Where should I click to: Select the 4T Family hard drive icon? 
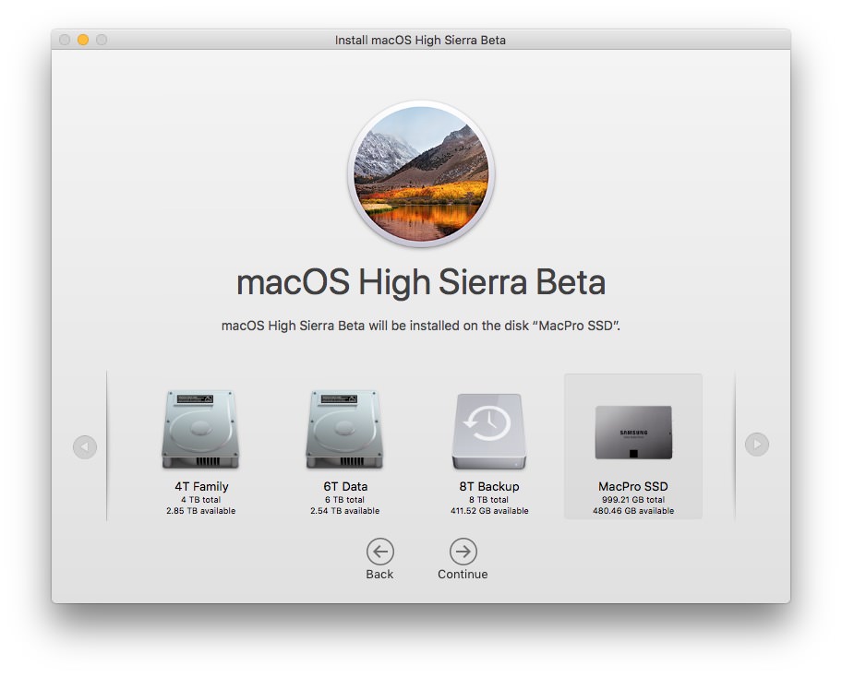200,429
